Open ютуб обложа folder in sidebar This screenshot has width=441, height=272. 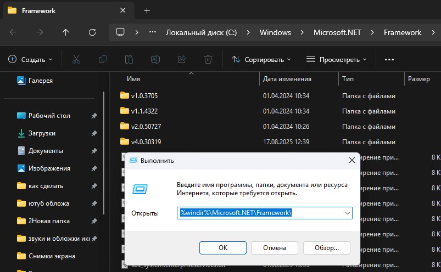click(49, 203)
